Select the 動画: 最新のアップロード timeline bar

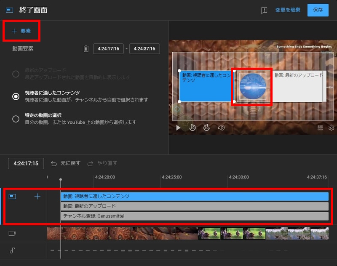tap(194, 206)
